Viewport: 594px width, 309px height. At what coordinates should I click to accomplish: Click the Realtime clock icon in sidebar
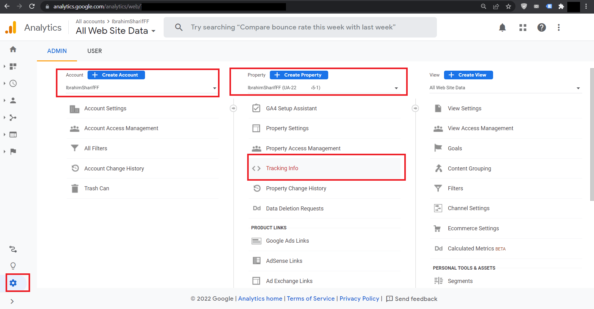coord(13,83)
